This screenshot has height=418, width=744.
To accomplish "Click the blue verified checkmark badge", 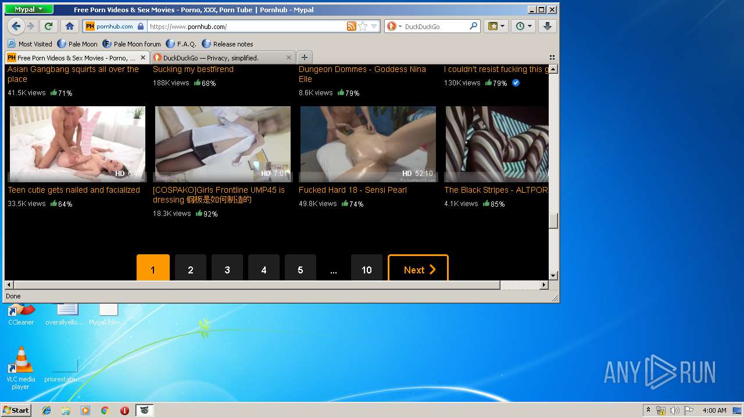I will pos(516,83).
